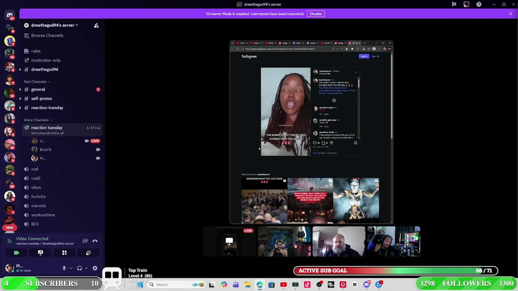Open the soundboard button

pos(88,253)
